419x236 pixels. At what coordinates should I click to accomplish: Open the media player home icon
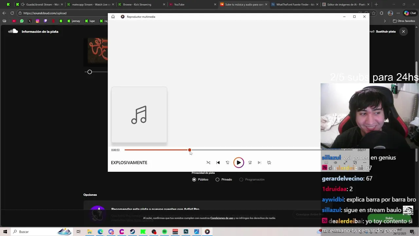pyautogui.click(x=113, y=17)
